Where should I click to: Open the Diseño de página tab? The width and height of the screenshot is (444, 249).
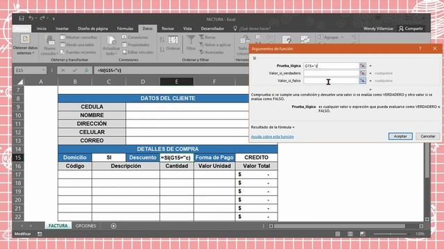[x=93, y=28]
